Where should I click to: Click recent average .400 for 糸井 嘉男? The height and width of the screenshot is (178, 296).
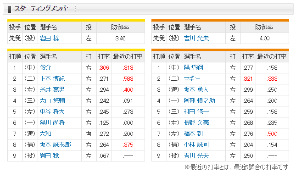click(x=128, y=89)
